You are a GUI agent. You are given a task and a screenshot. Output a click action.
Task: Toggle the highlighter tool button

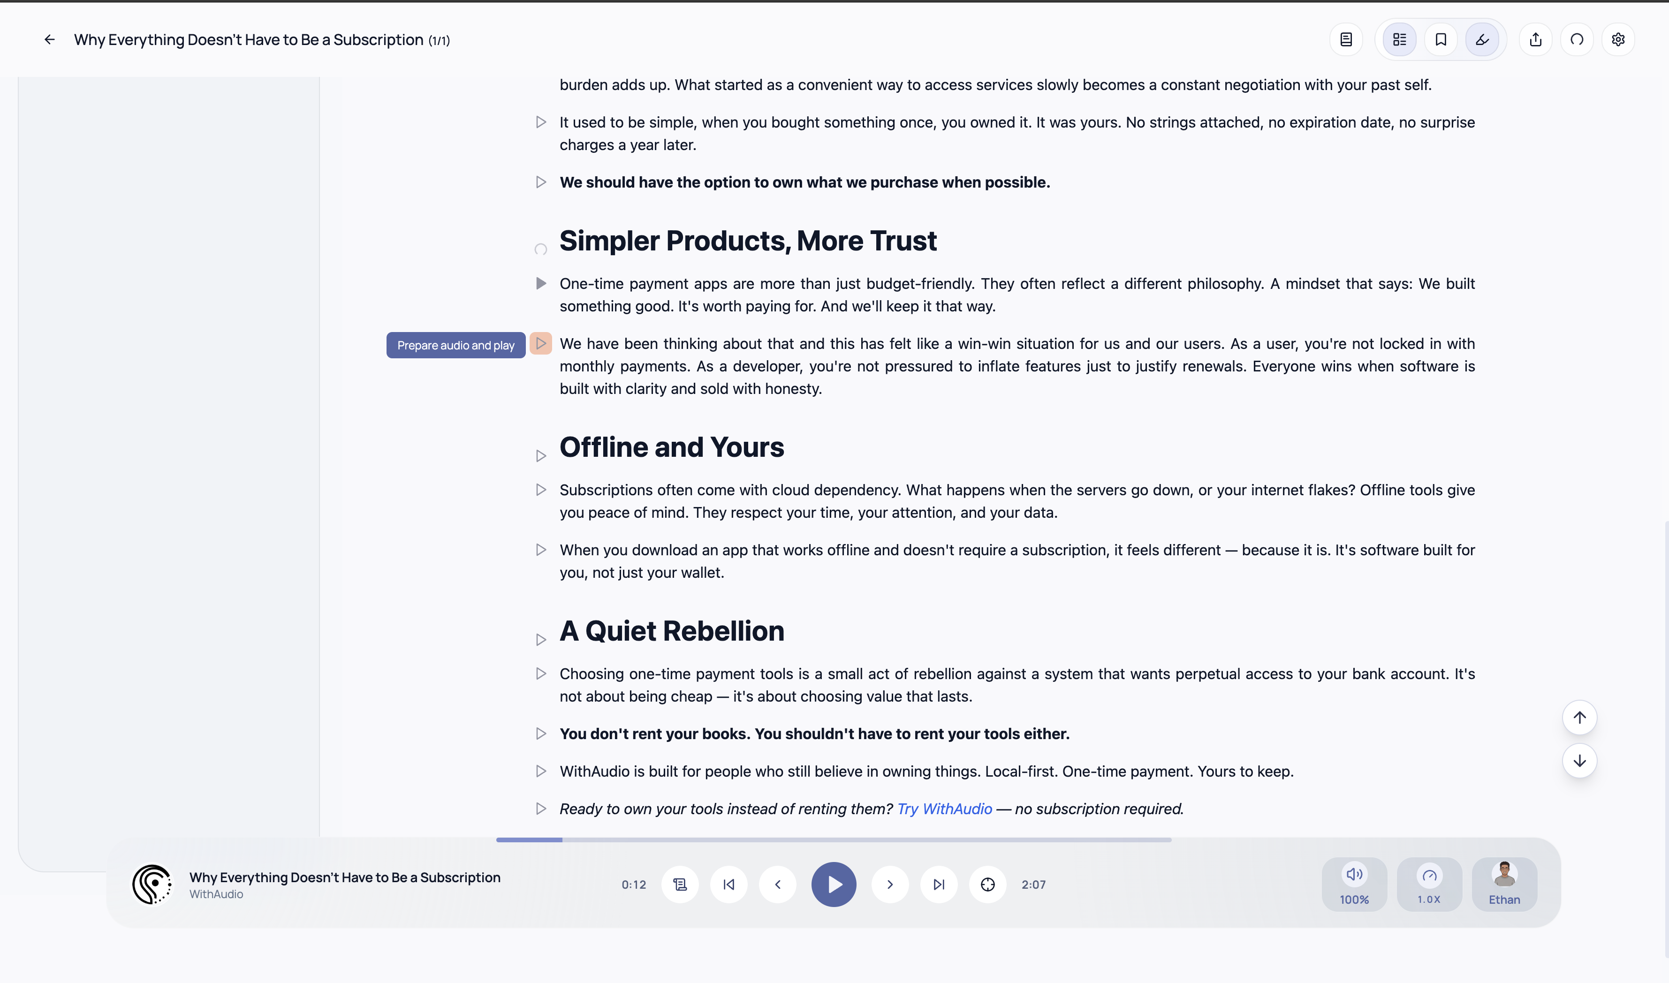coord(1482,40)
